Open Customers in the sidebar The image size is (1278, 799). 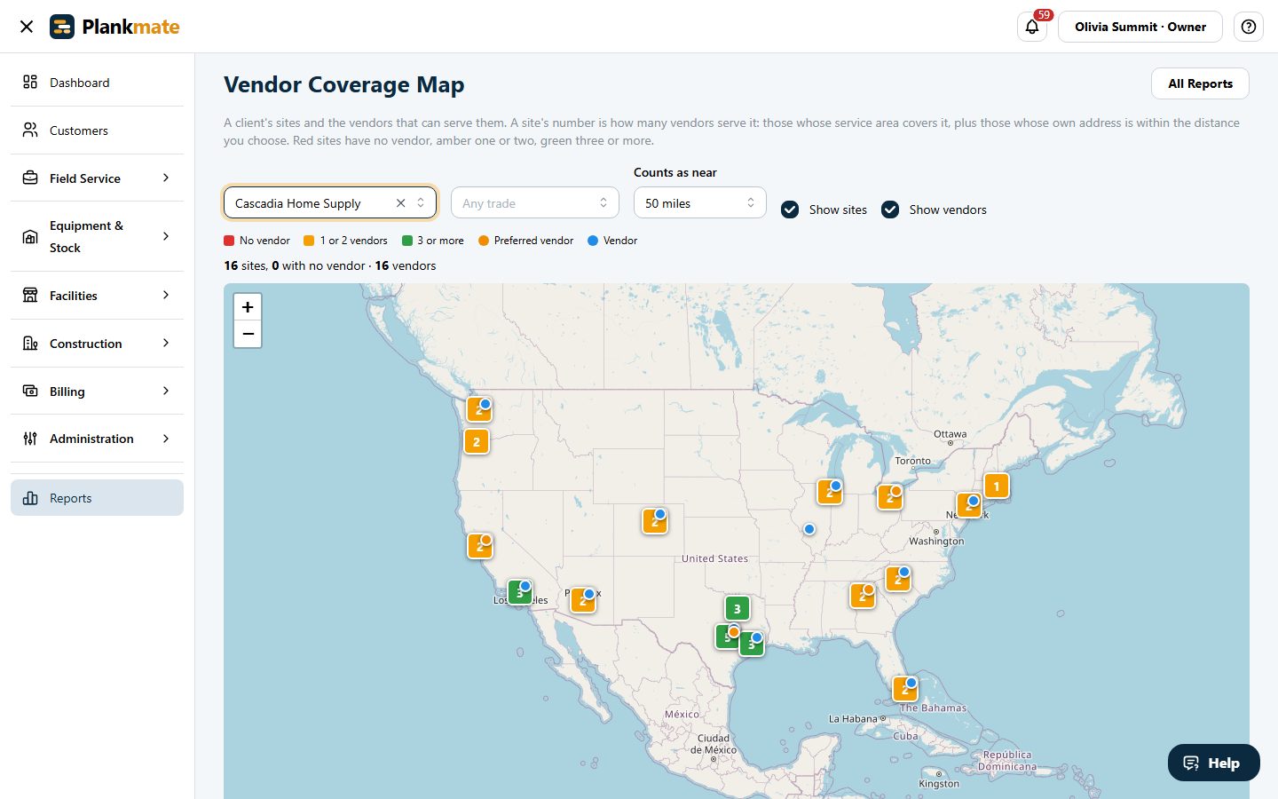(98, 131)
